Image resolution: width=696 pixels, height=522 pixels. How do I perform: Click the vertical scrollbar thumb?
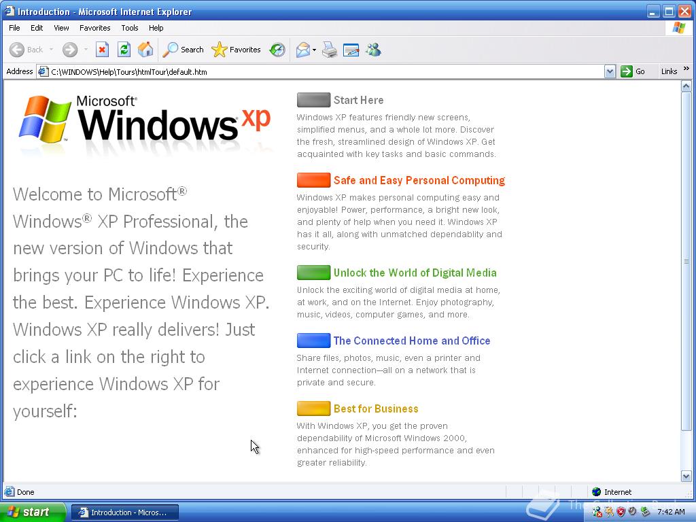(686, 261)
